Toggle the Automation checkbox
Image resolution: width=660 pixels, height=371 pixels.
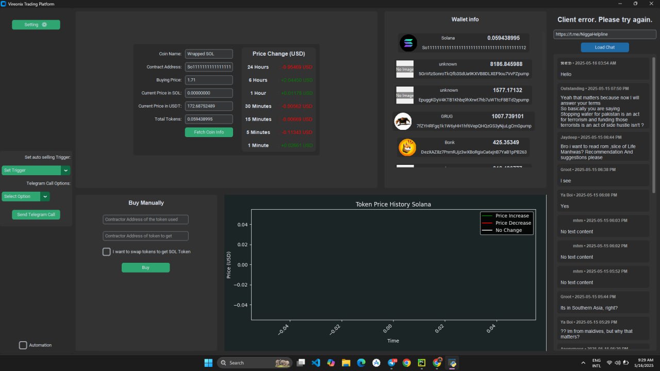(x=23, y=345)
